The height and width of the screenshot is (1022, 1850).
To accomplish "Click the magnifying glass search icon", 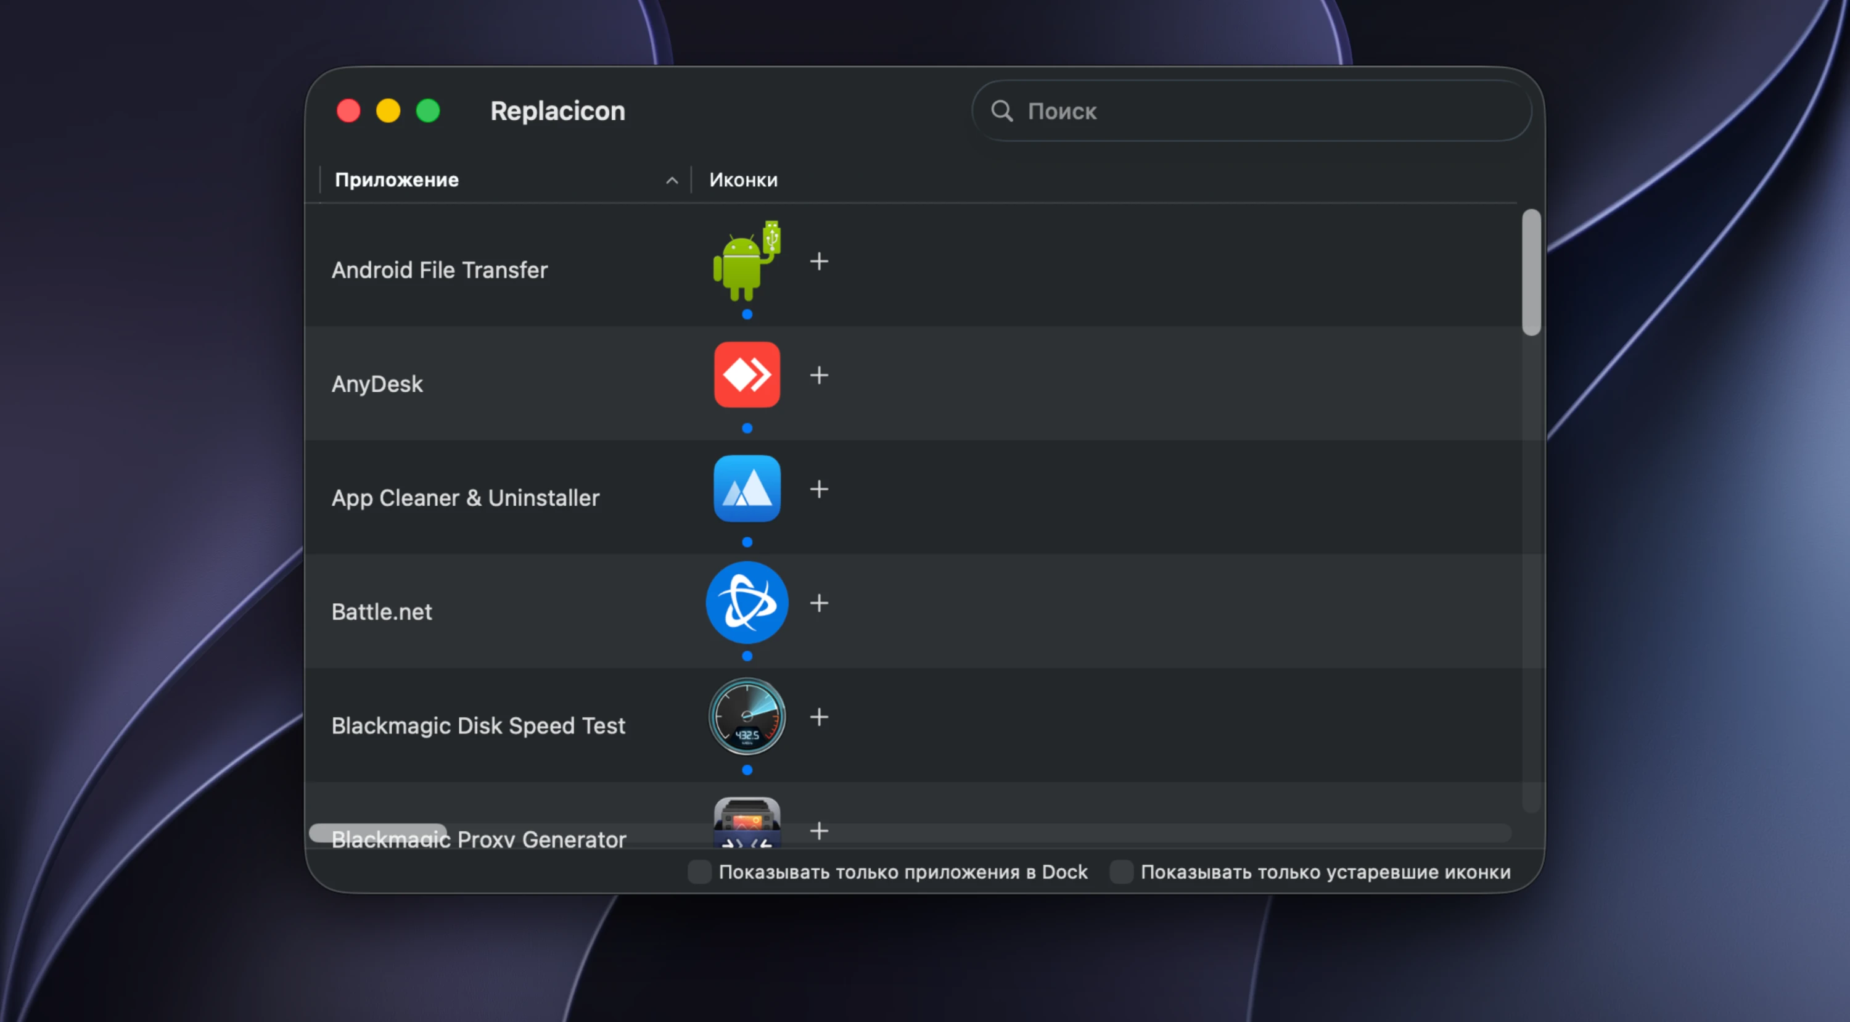I will pos(1002,110).
